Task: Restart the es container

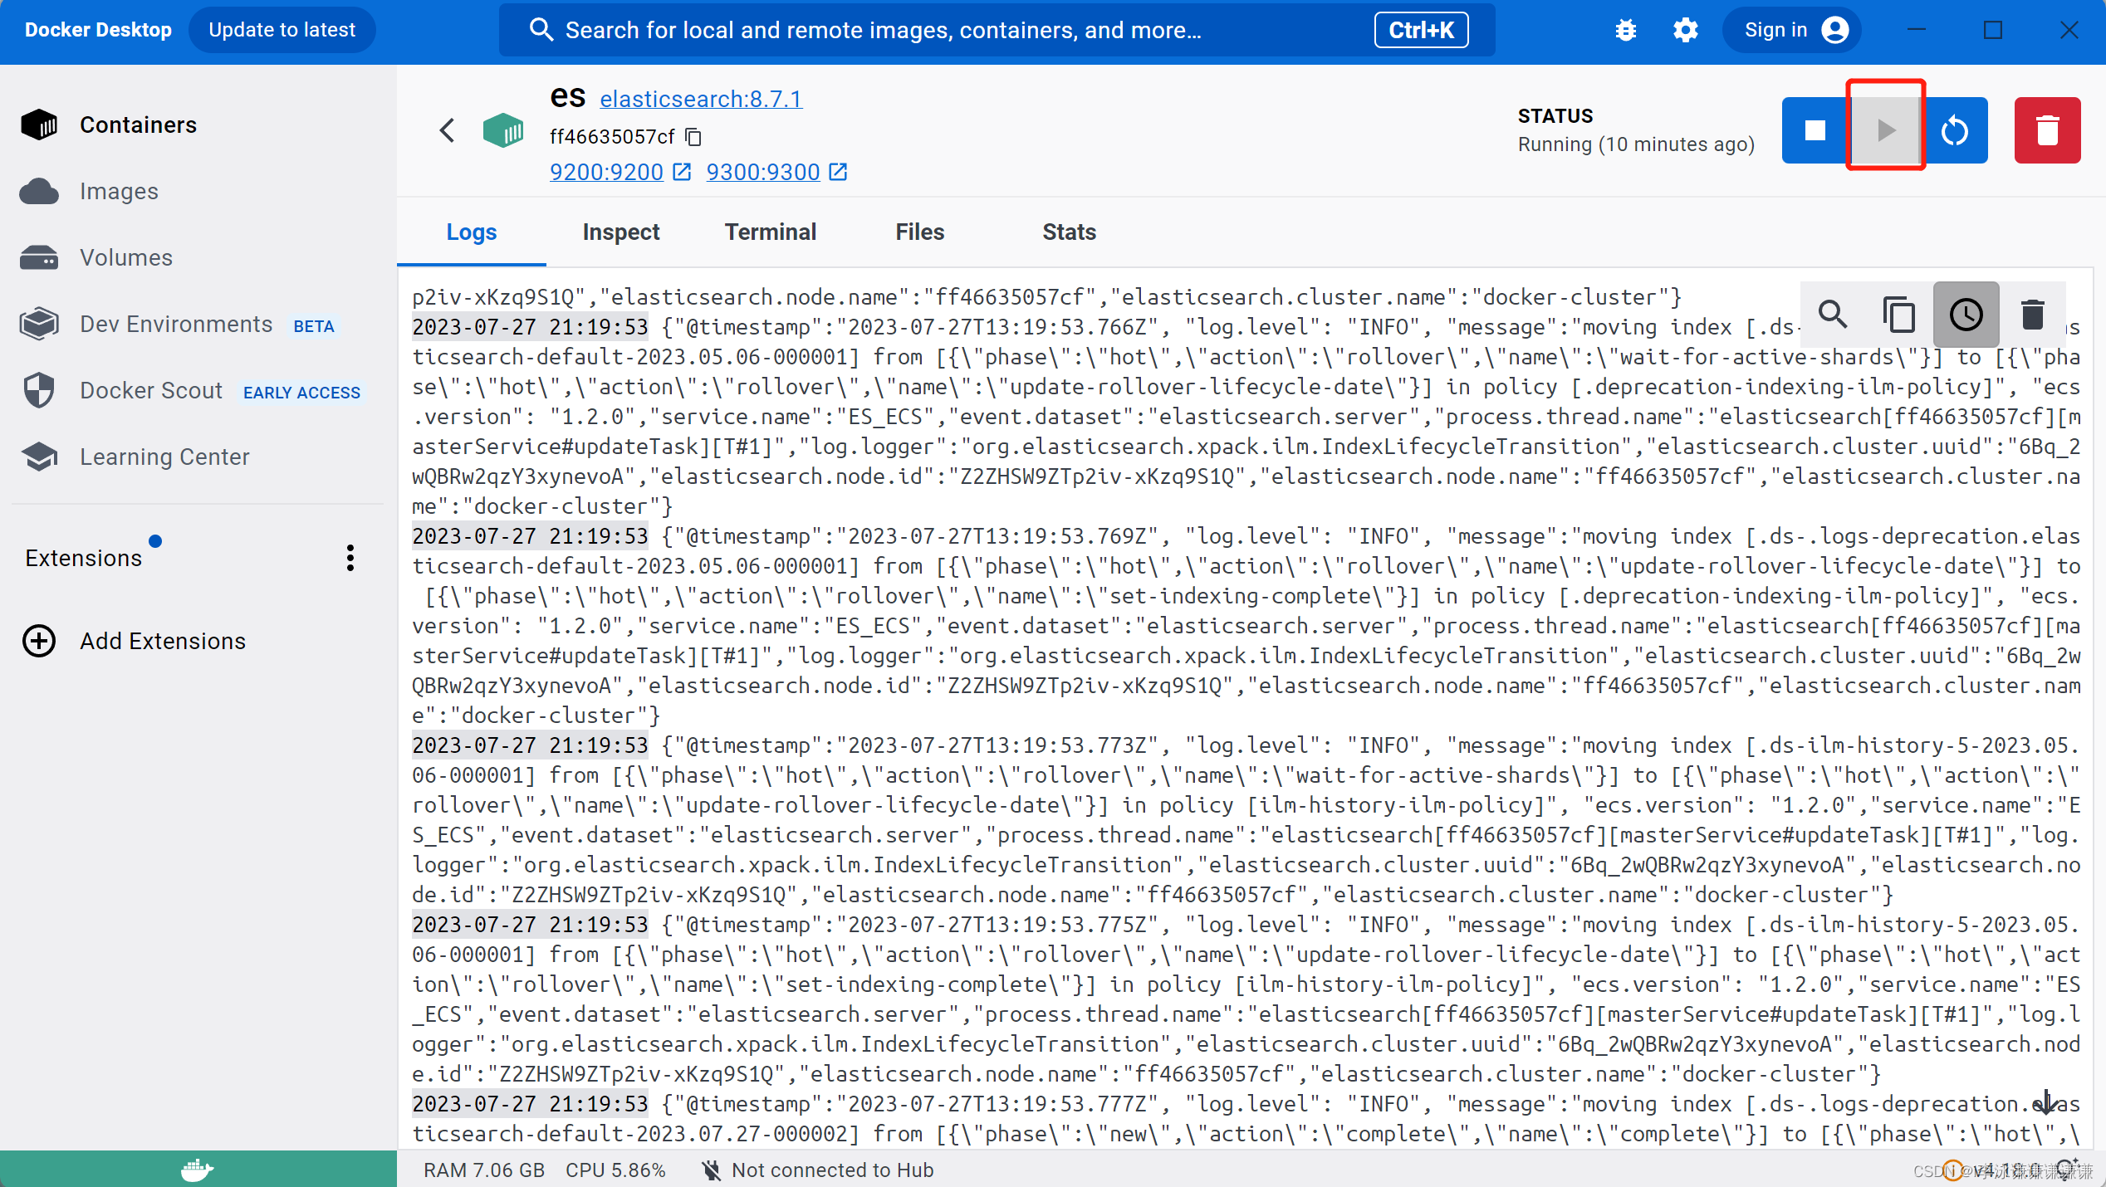Action: 1956,129
